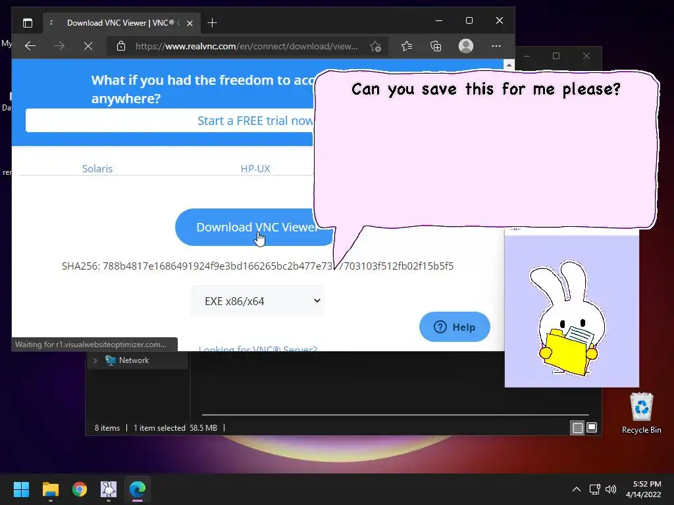Click the address bar URL field
This screenshot has height=505, width=674.
246,46
